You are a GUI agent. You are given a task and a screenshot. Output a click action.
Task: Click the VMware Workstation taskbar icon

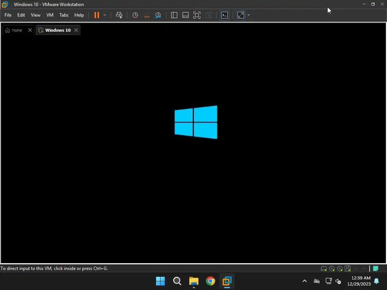(x=227, y=281)
